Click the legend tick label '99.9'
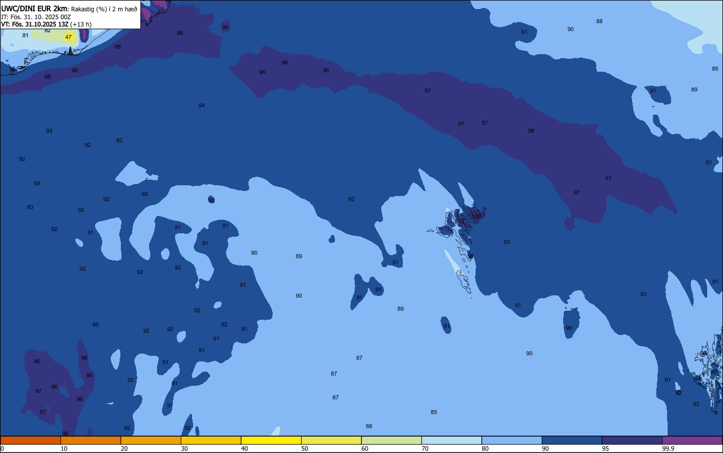Image resolution: width=723 pixels, height=453 pixels. [668, 448]
